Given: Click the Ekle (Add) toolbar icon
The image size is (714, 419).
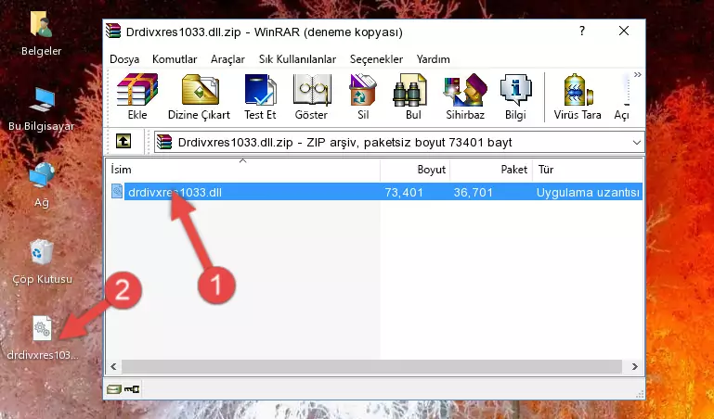Looking at the screenshot, I should [x=137, y=96].
